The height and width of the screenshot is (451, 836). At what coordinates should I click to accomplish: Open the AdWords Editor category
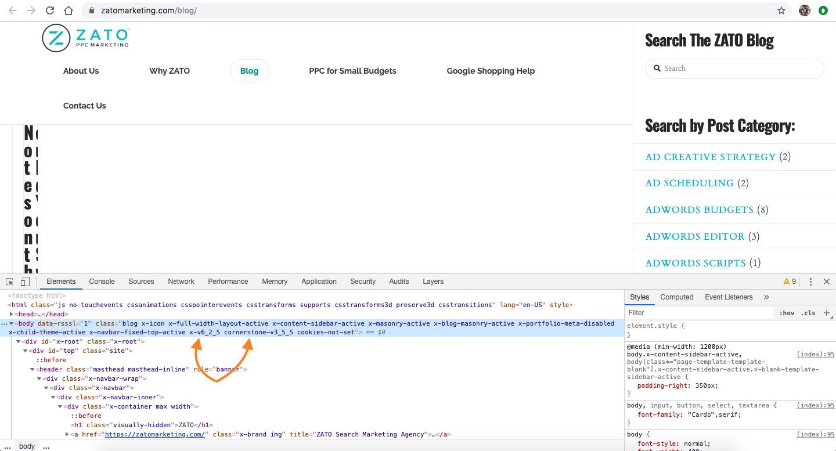click(x=695, y=237)
